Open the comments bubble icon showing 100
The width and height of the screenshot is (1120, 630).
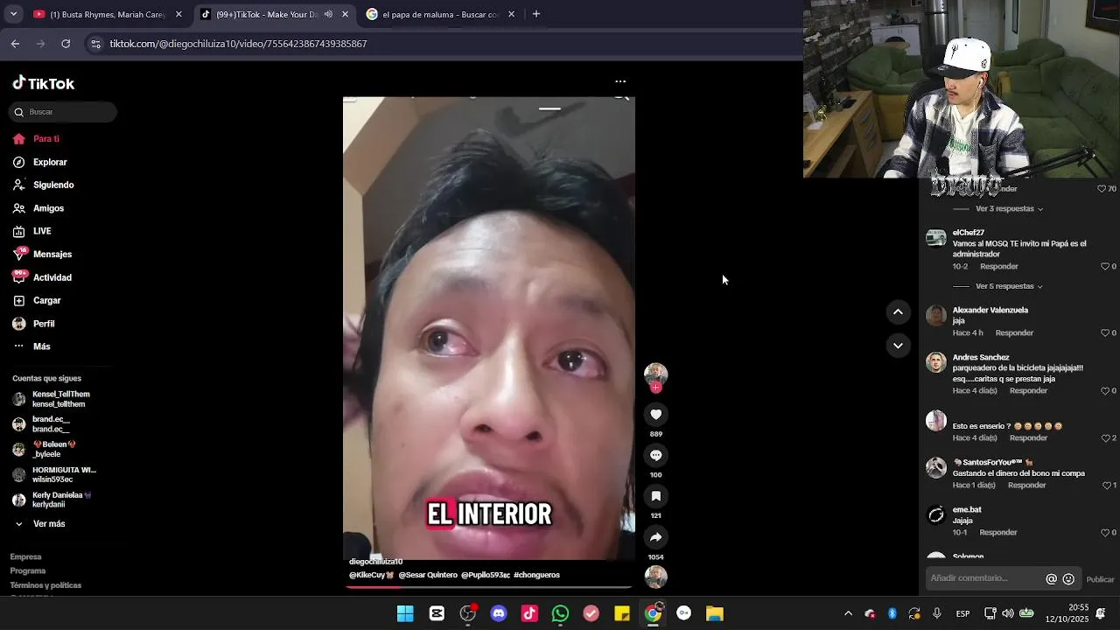tap(655, 456)
